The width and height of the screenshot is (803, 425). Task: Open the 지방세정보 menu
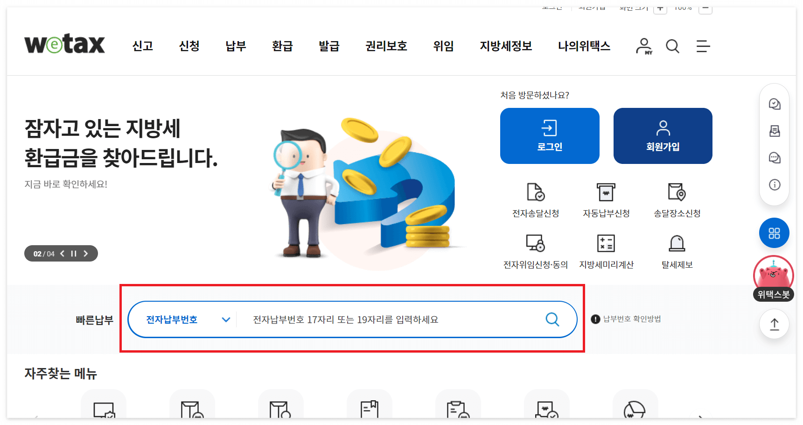pos(506,46)
